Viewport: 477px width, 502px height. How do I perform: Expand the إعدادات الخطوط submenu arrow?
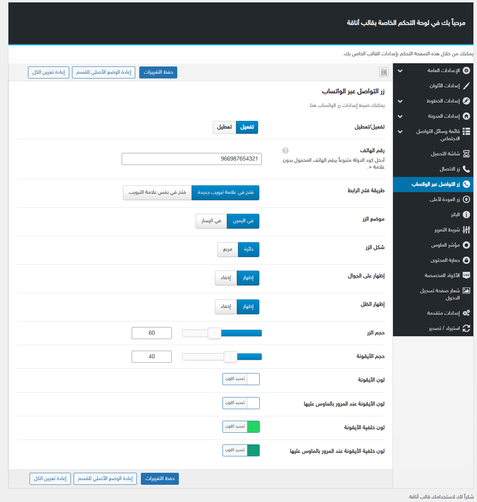pyautogui.click(x=400, y=101)
